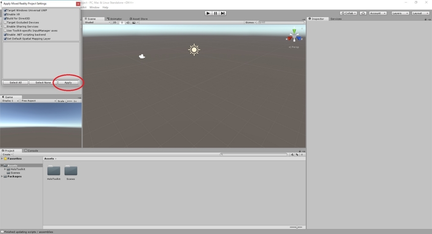Select the directional light sun in the Scene view

point(194,50)
